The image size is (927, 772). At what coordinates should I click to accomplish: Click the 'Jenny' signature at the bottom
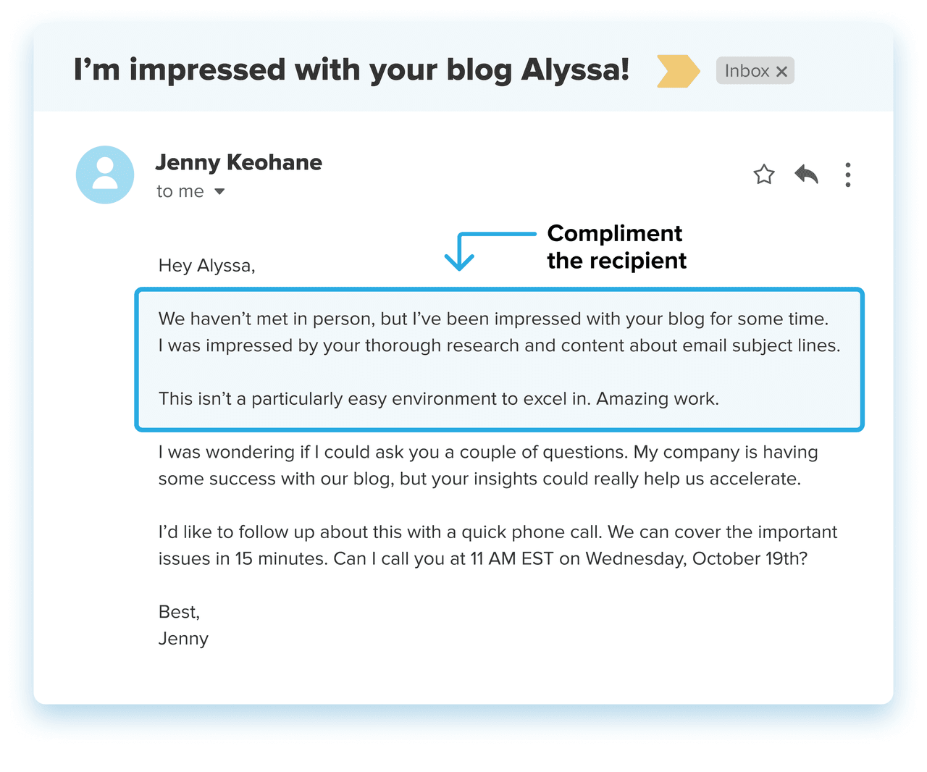183,639
